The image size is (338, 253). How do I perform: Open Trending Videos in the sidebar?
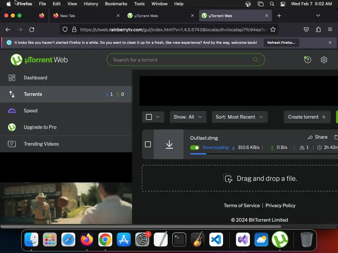pyautogui.click(x=66, y=144)
